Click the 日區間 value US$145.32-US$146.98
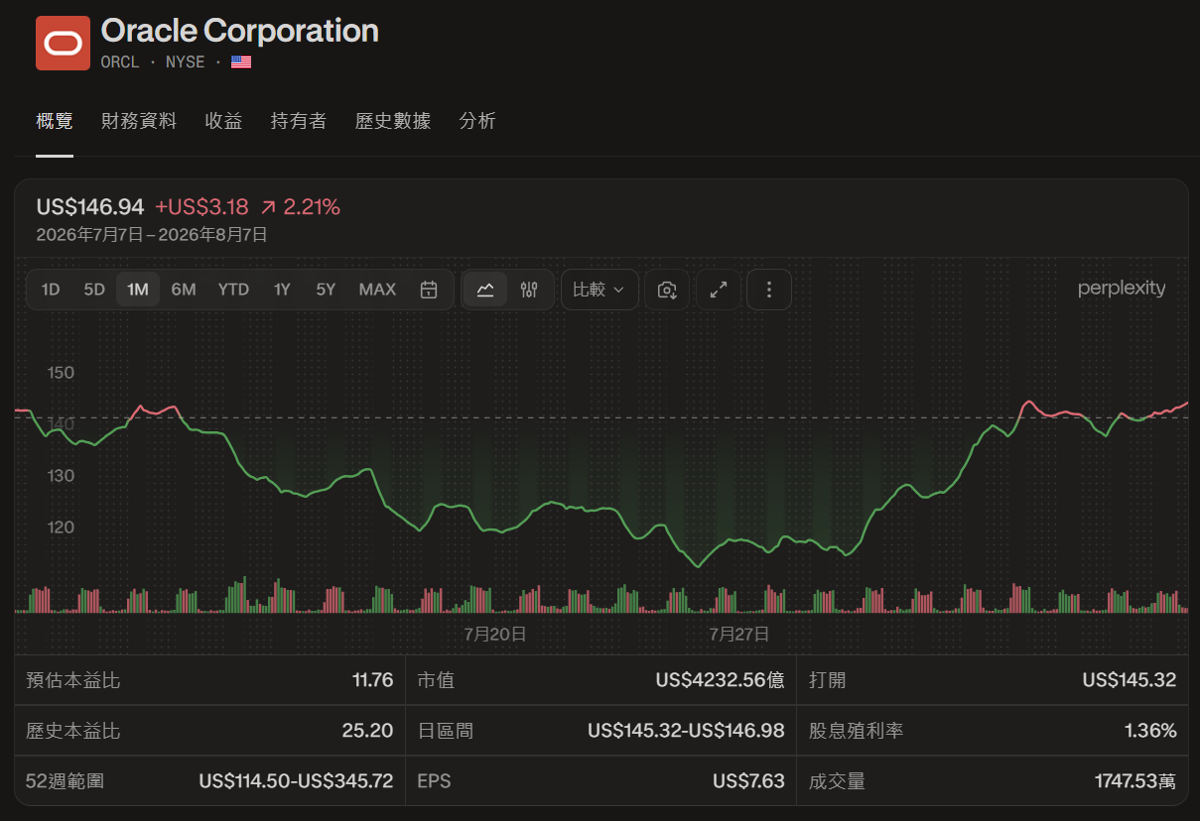 [686, 731]
